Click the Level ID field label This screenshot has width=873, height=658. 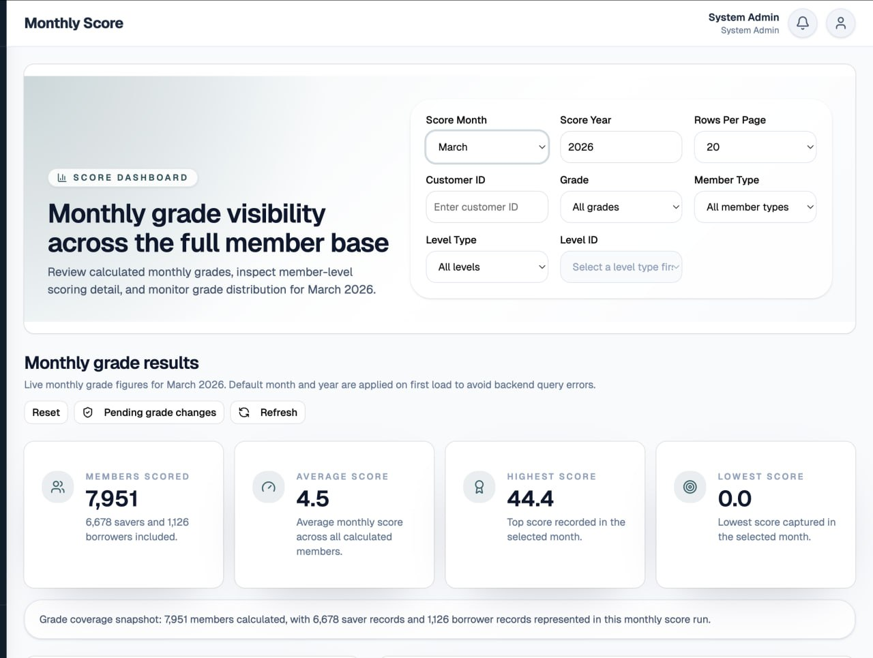[x=579, y=240]
